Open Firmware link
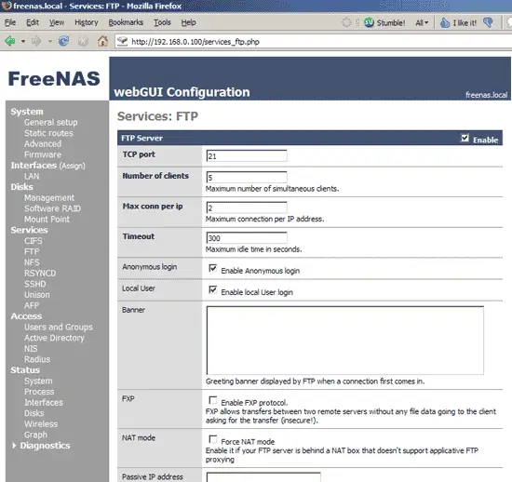Viewport: 512px width, 482px height. click(43, 154)
